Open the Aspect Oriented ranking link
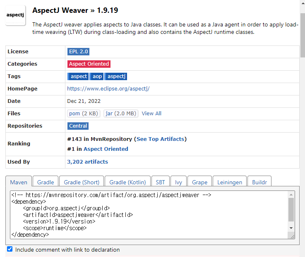 [106, 149]
